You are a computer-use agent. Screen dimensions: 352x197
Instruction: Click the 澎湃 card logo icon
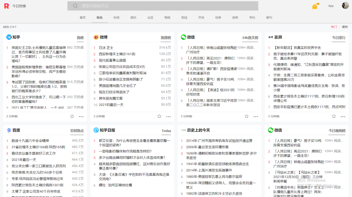tap(271, 37)
